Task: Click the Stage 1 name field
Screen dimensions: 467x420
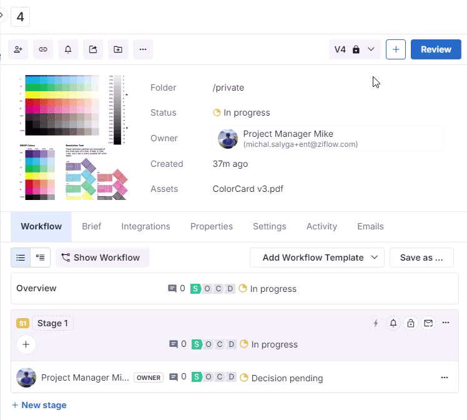Action: (52, 323)
